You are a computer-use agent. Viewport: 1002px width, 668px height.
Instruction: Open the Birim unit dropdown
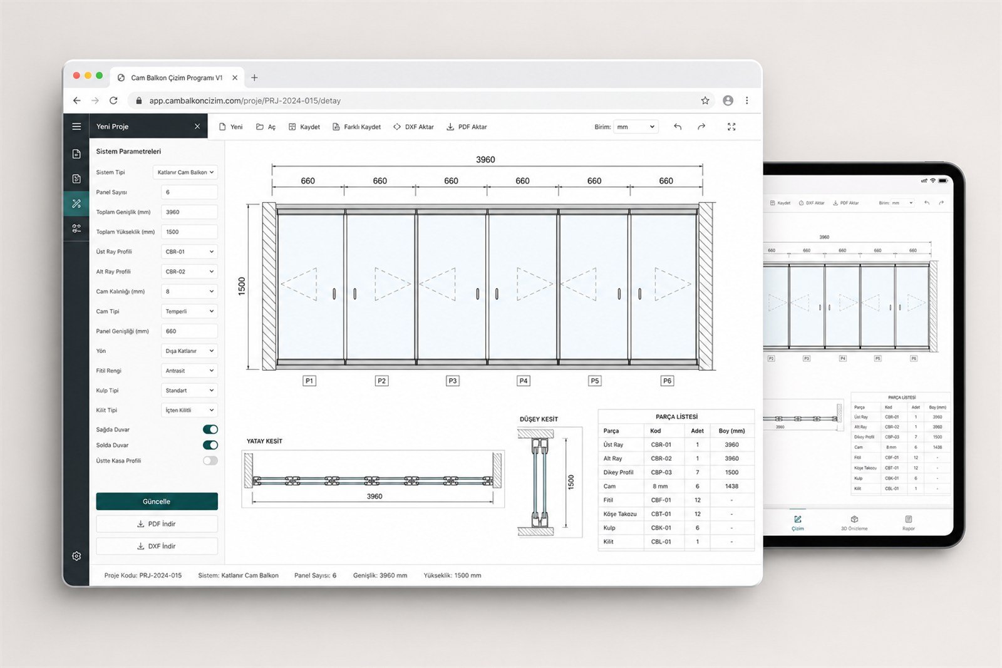(x=636, y=127)
